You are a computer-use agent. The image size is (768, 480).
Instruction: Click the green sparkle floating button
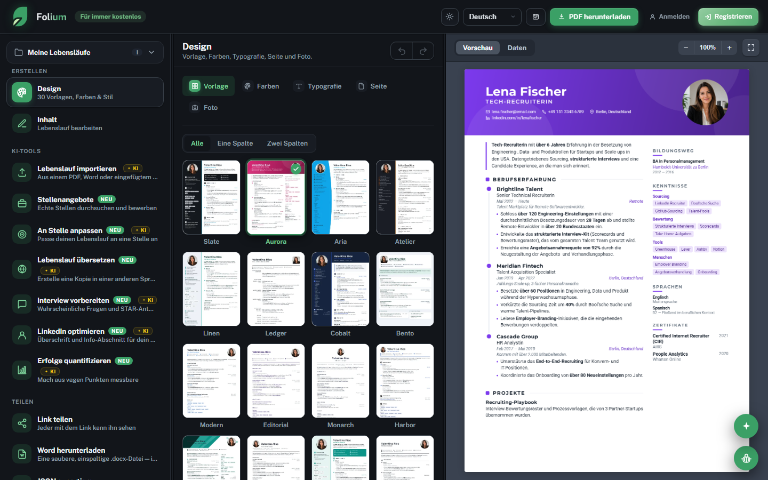(746, 426)
